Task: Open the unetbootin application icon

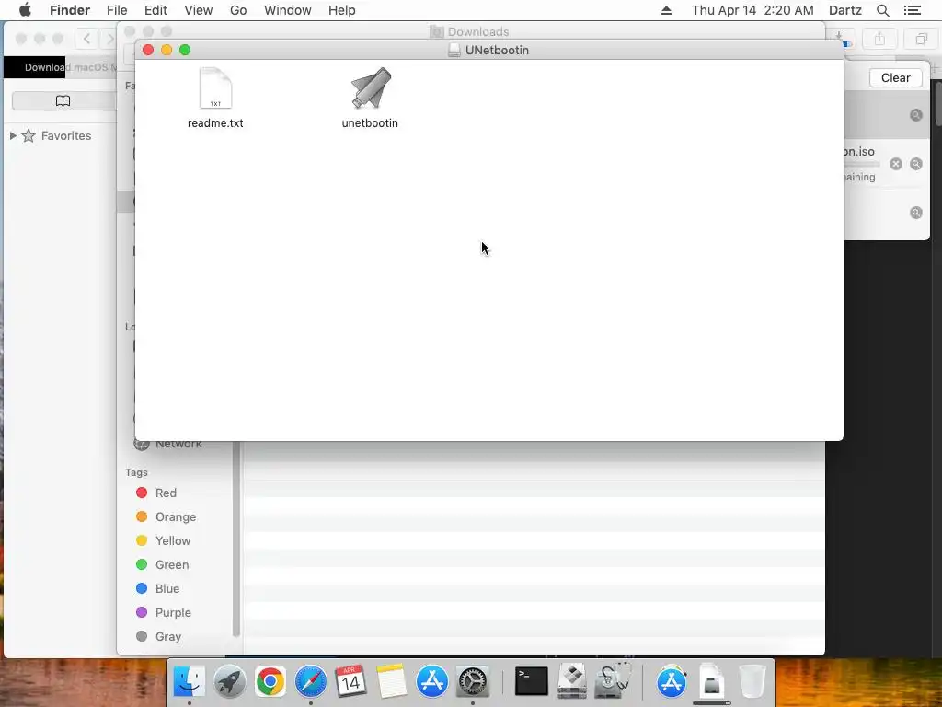Action: (371, 88)
